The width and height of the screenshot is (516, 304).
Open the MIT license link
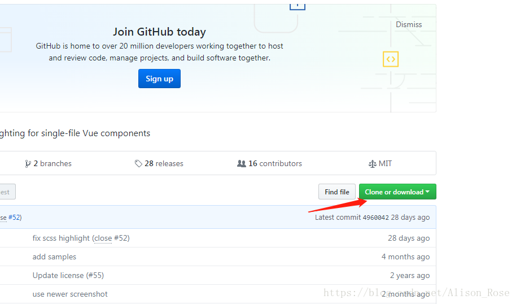[x=380, y=163]
